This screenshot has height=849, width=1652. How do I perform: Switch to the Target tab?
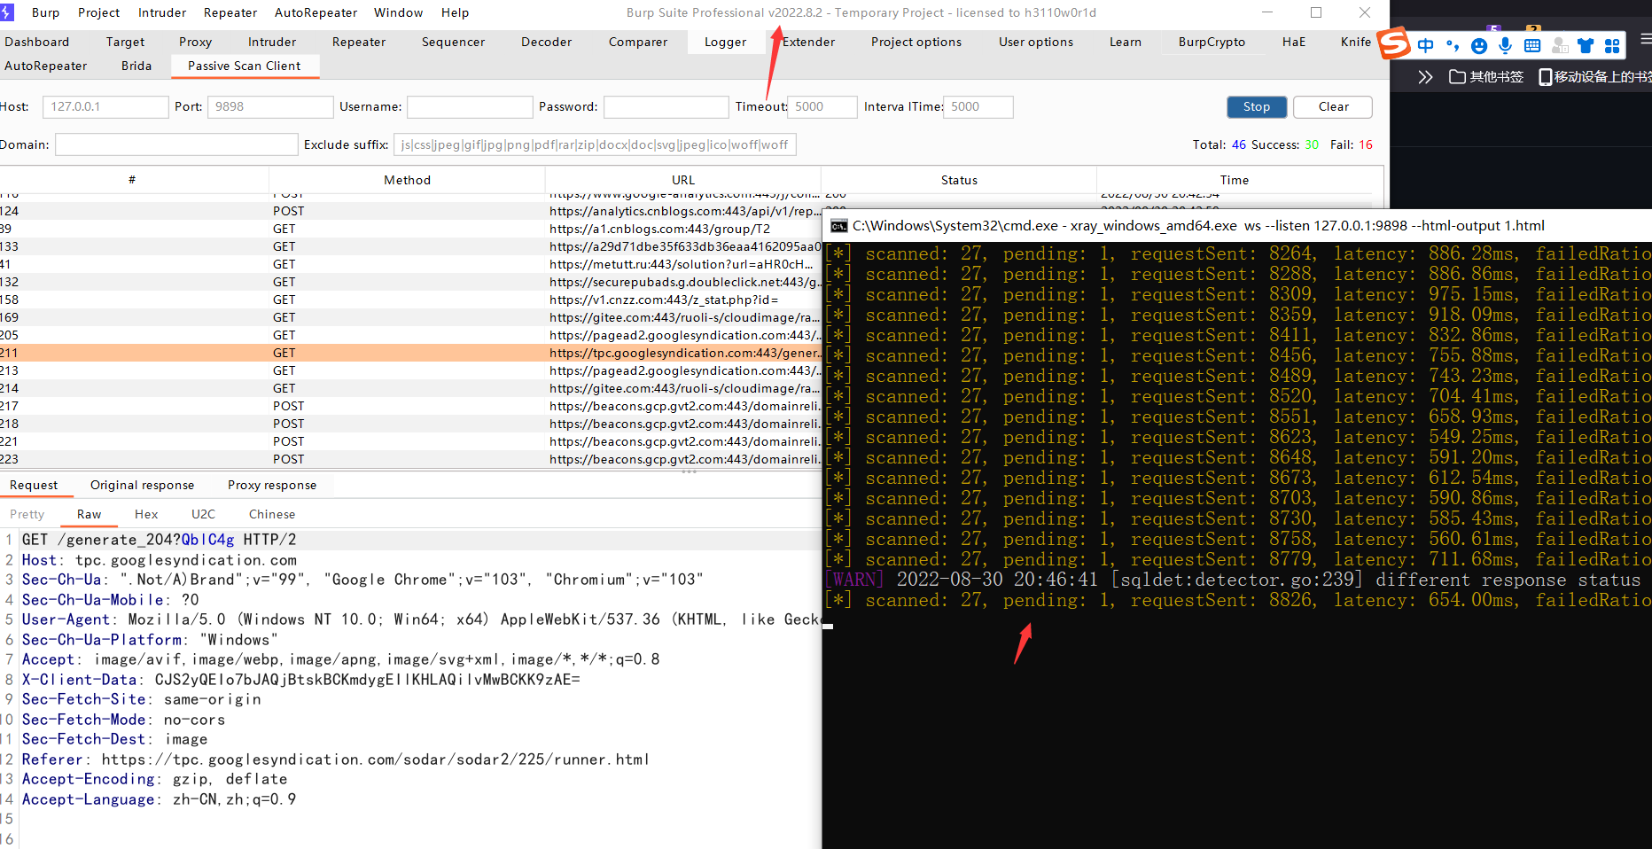tap(125, 42)
